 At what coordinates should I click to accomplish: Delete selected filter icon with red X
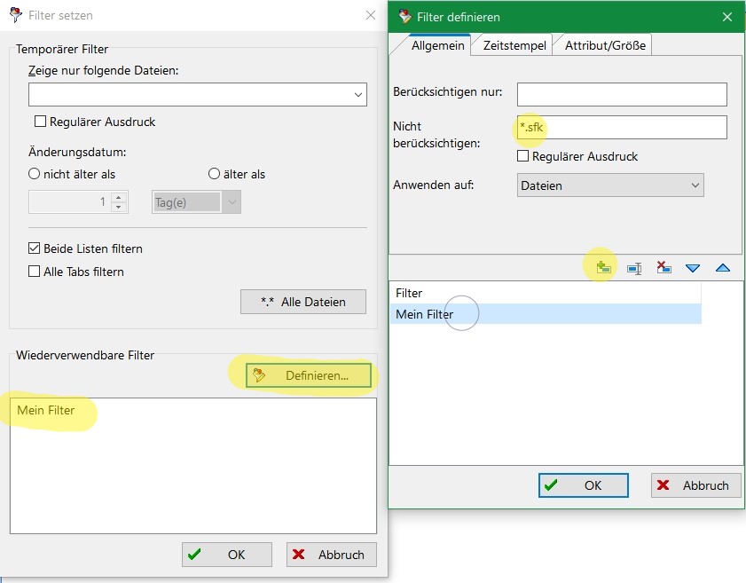coord(664,267)
